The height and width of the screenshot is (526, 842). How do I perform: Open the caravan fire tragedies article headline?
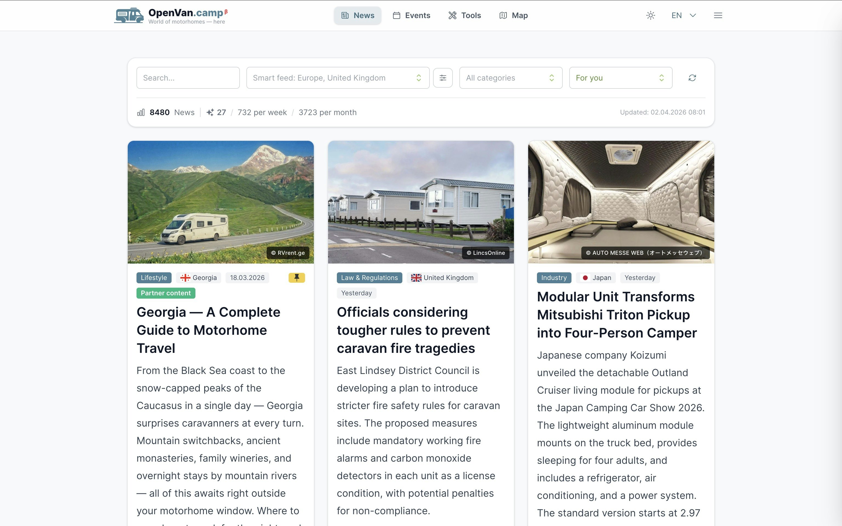[413, 330]
